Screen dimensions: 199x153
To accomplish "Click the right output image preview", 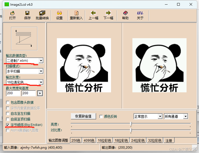I will tap(159, 65).
